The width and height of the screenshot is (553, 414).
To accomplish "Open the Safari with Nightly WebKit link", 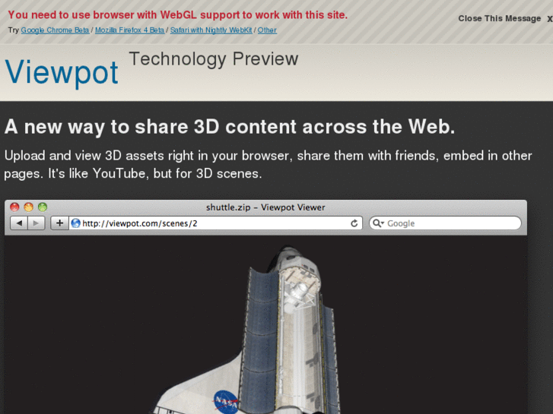I will tap(211, 30).
